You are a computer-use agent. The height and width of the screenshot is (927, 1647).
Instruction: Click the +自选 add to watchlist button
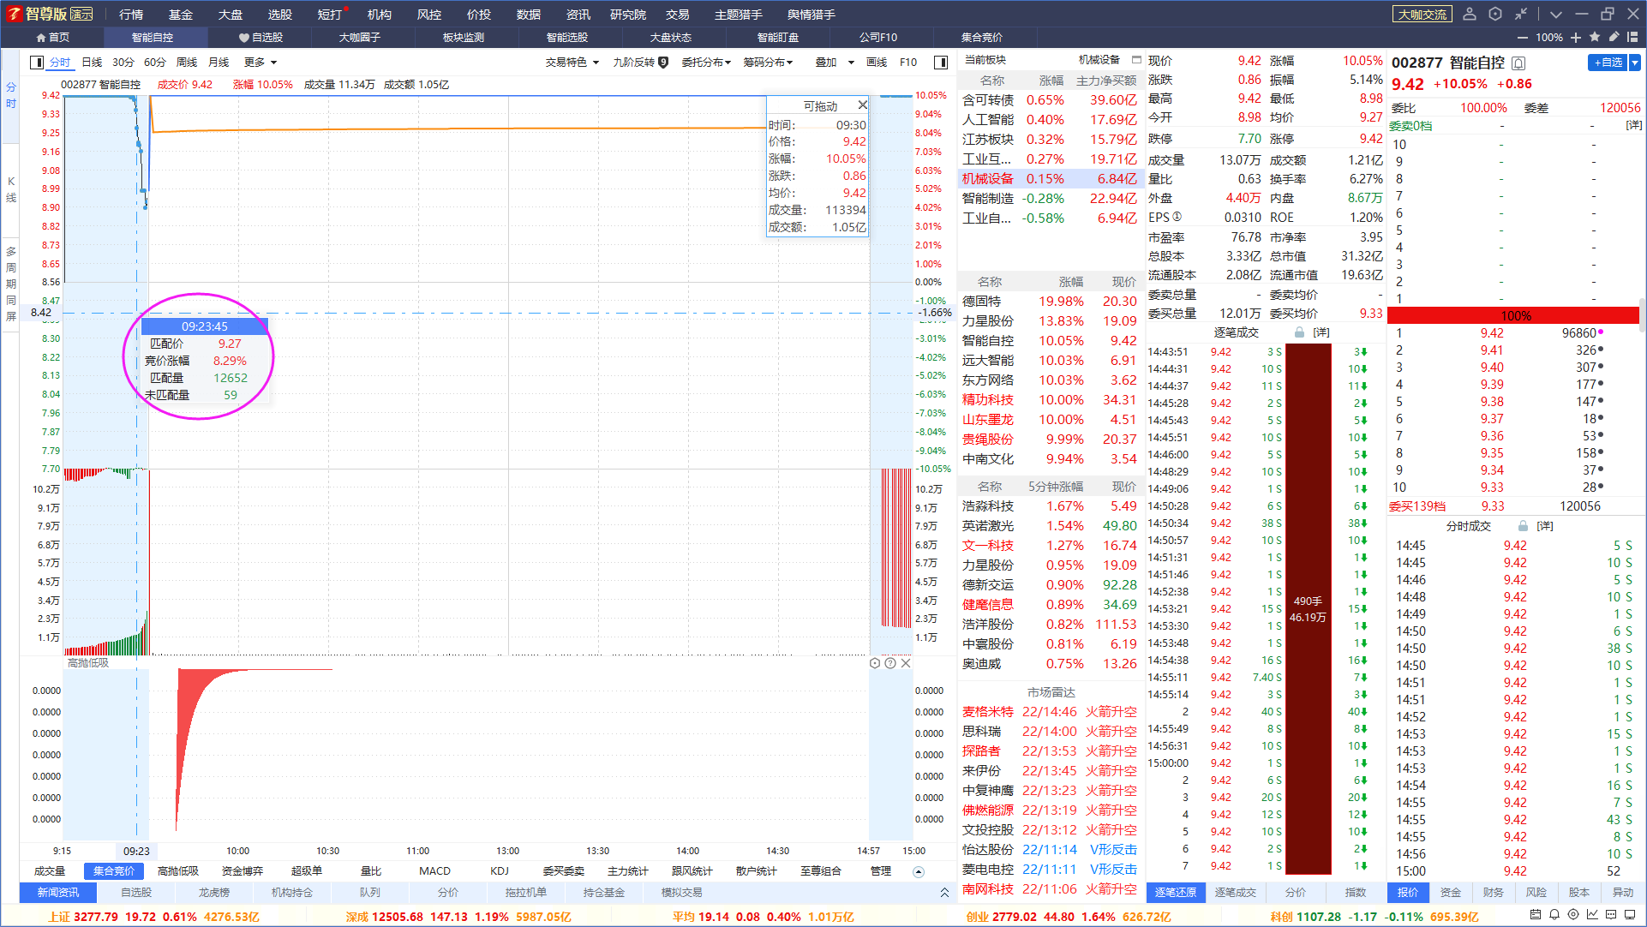[x=1608, y=63]
